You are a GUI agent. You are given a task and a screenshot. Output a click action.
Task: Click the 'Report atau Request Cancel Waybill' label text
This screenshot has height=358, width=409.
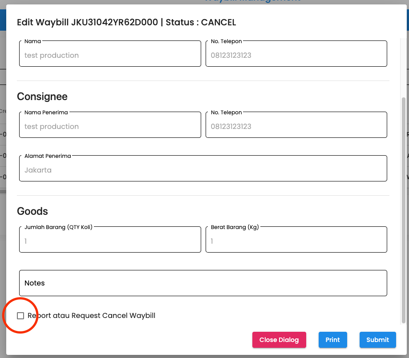[x=91, y=316]
